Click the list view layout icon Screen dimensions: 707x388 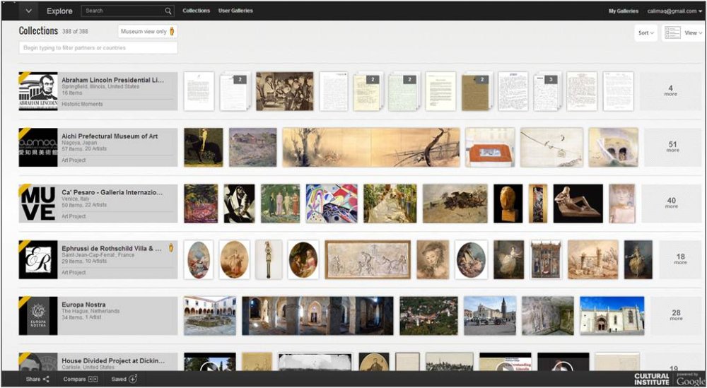[x=672, y=33]
